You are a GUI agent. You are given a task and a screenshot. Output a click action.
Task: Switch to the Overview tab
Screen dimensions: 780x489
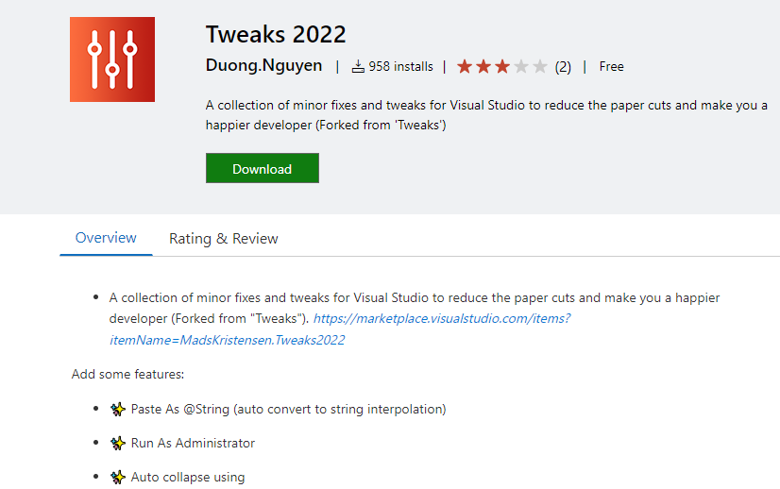[x=106, y=238]
